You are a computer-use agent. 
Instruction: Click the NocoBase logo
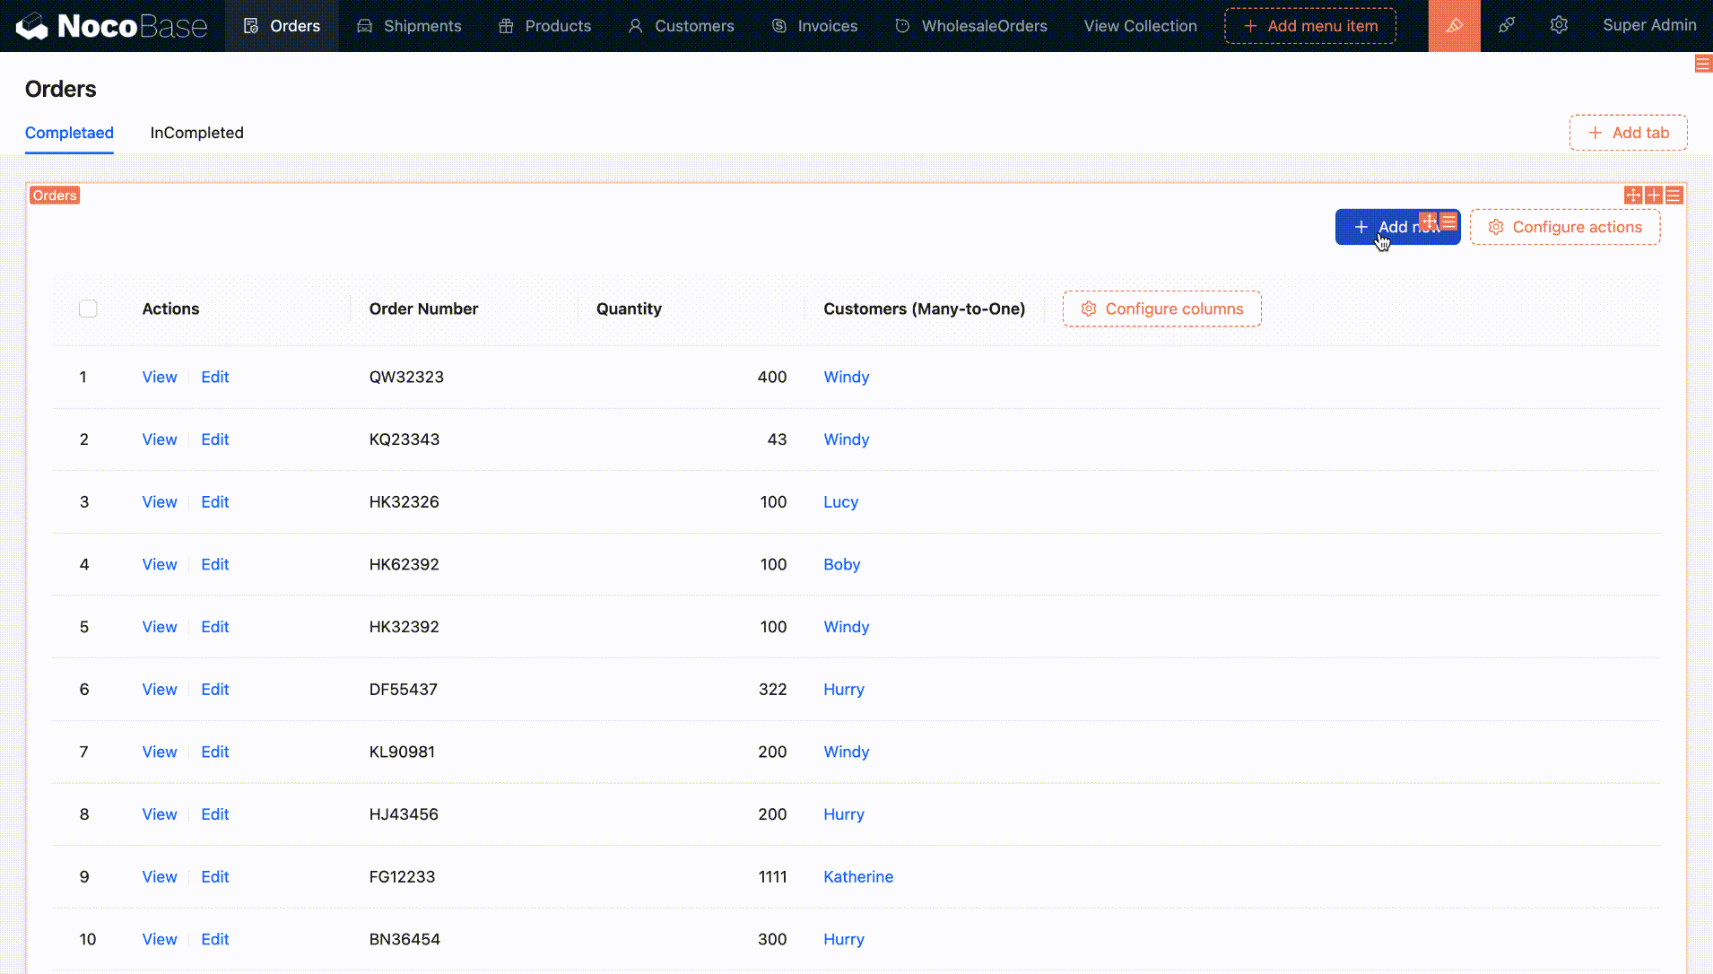tap(112, 26)
